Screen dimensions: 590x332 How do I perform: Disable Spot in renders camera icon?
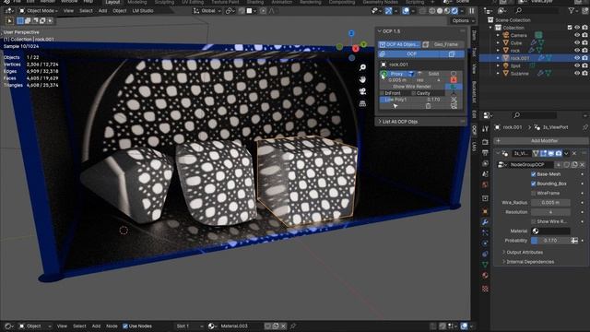[x=584, y=65]
